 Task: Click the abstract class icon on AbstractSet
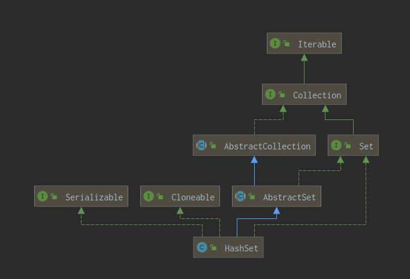tap(240, 197)
